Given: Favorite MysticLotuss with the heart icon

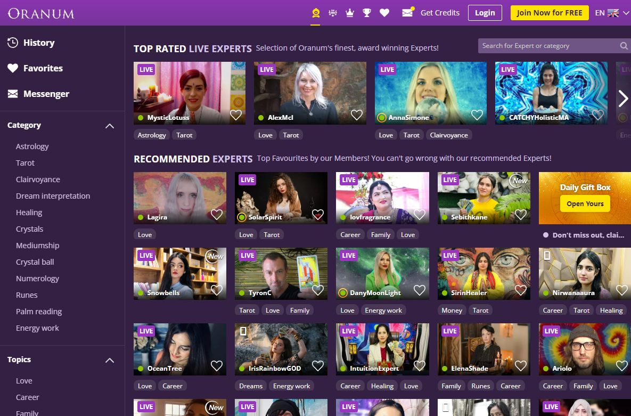Looking at the screenshot, I should pyautogui.click(x=236, y=115).
